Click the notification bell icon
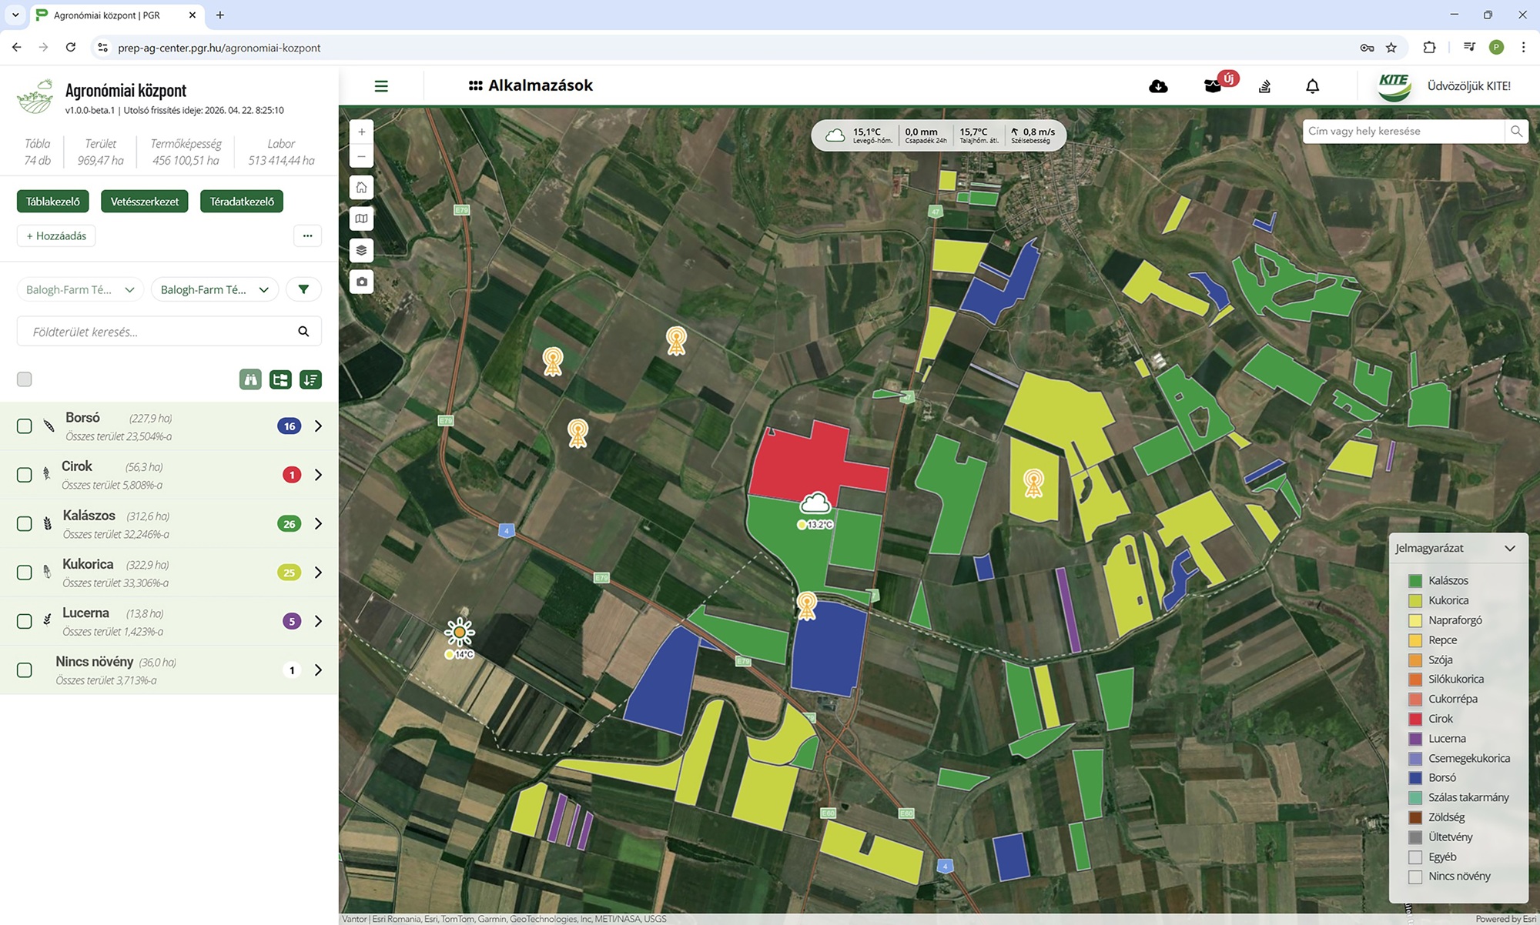Image resolution: width=1540 pixels, height=925 pixels. (x=1313, y=86)
